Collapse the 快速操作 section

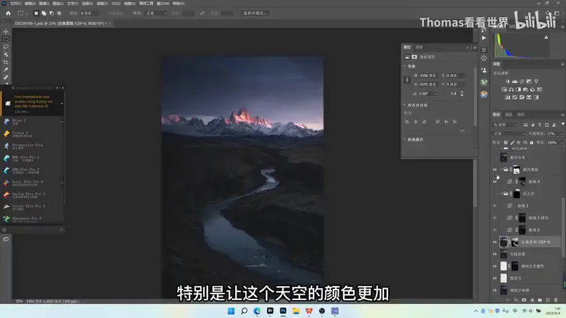click(x=405, y=139)
